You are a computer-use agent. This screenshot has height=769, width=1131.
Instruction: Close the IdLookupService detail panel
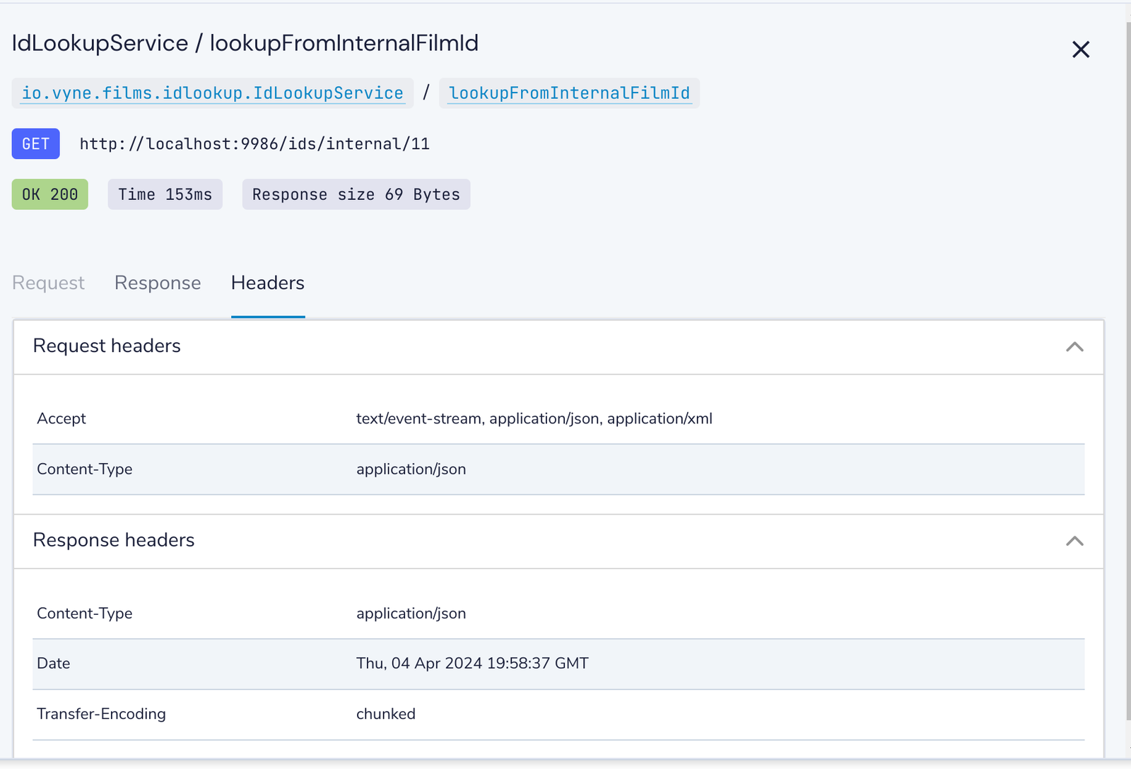pyautogui.click(x=1080, y=49)
